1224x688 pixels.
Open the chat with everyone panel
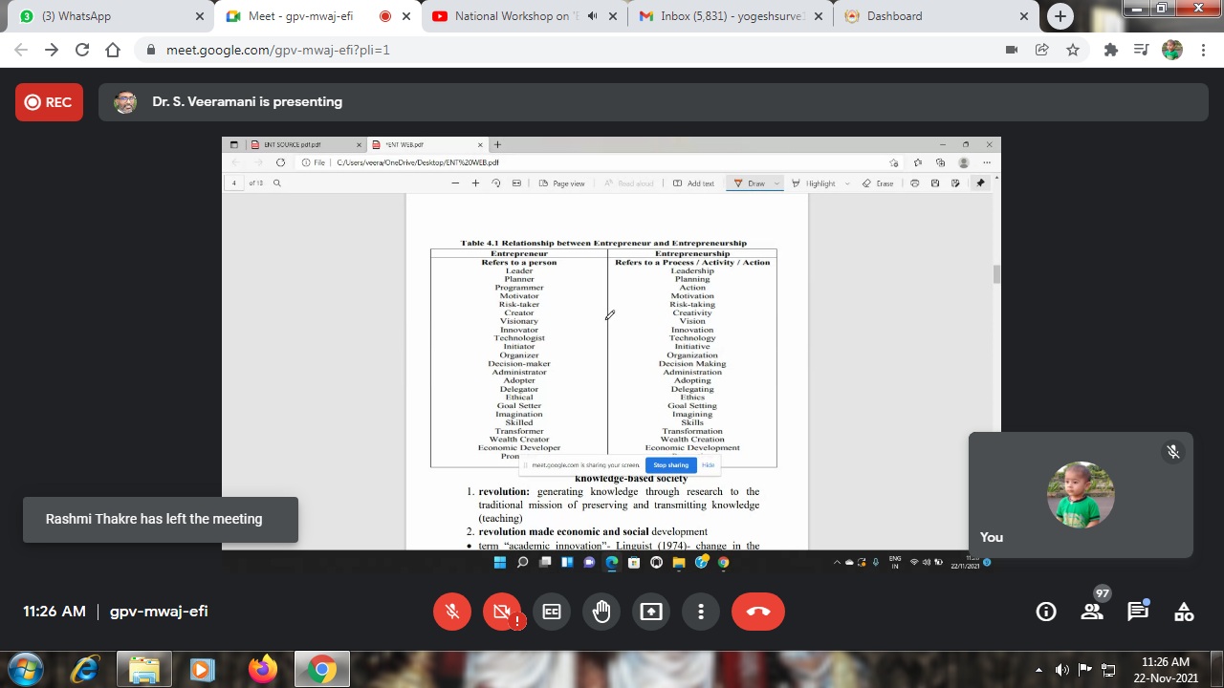(1138, 612)
